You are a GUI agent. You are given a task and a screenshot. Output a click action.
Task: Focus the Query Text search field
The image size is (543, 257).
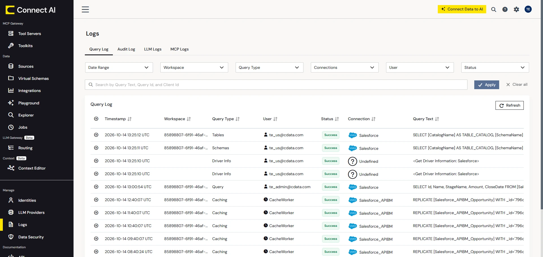(x=276, y=85)
